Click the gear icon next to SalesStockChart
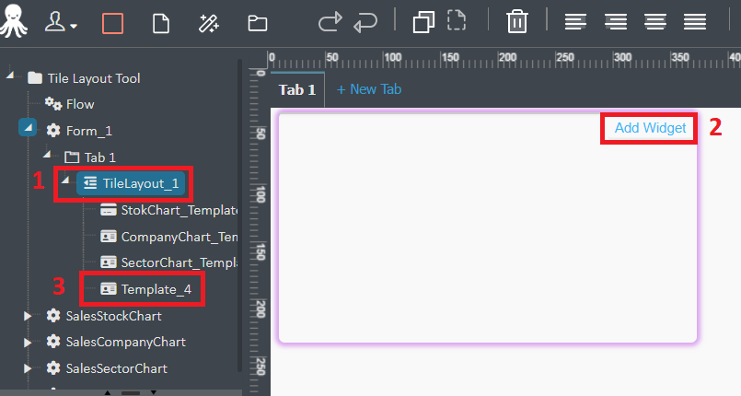 (53, 316)
